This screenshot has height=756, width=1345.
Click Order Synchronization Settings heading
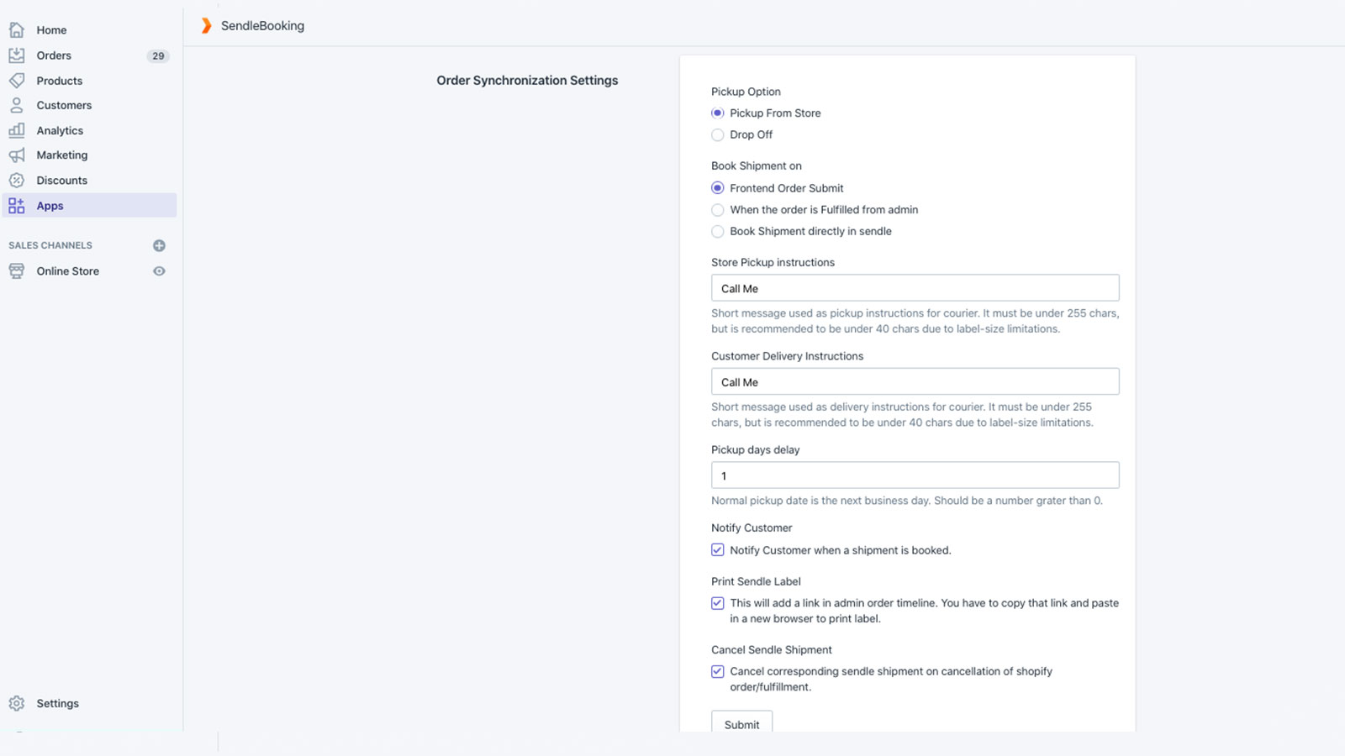tap(527, 81)
